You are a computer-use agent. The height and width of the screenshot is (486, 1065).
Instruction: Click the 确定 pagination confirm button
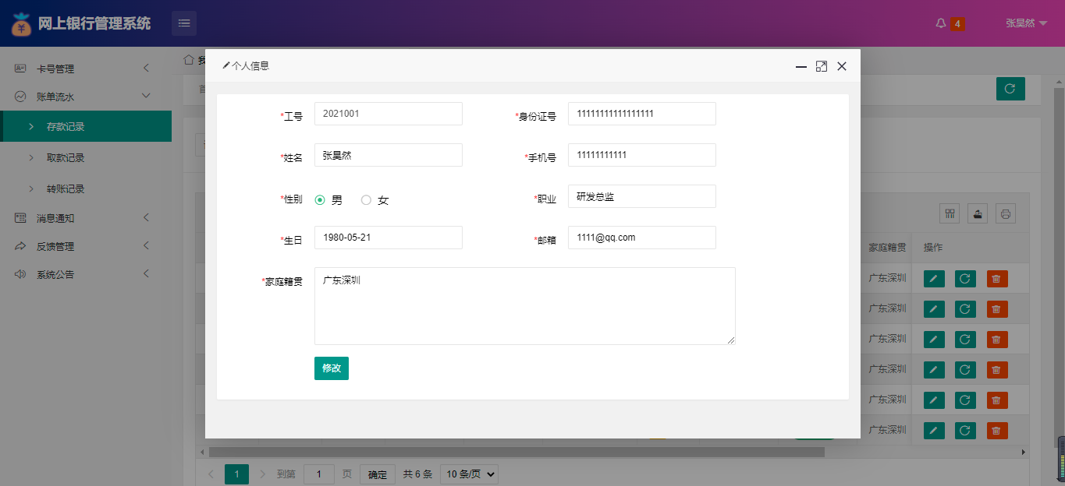(377, 474)
